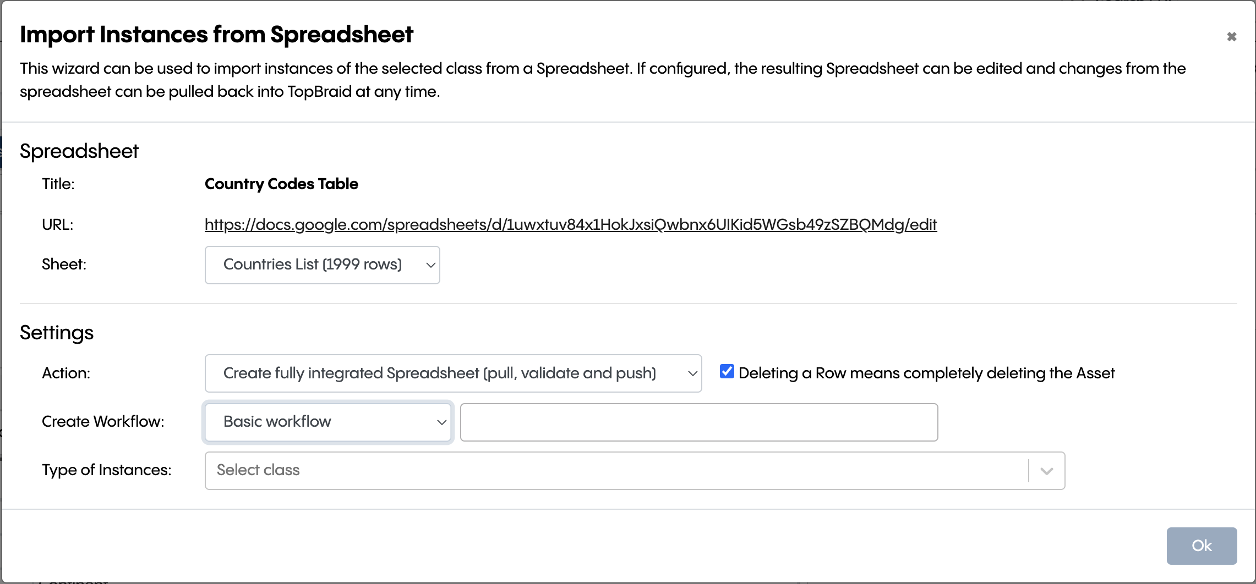
Task: Click the Country Codes Table hyperlink
Action: tap(570, 224)
